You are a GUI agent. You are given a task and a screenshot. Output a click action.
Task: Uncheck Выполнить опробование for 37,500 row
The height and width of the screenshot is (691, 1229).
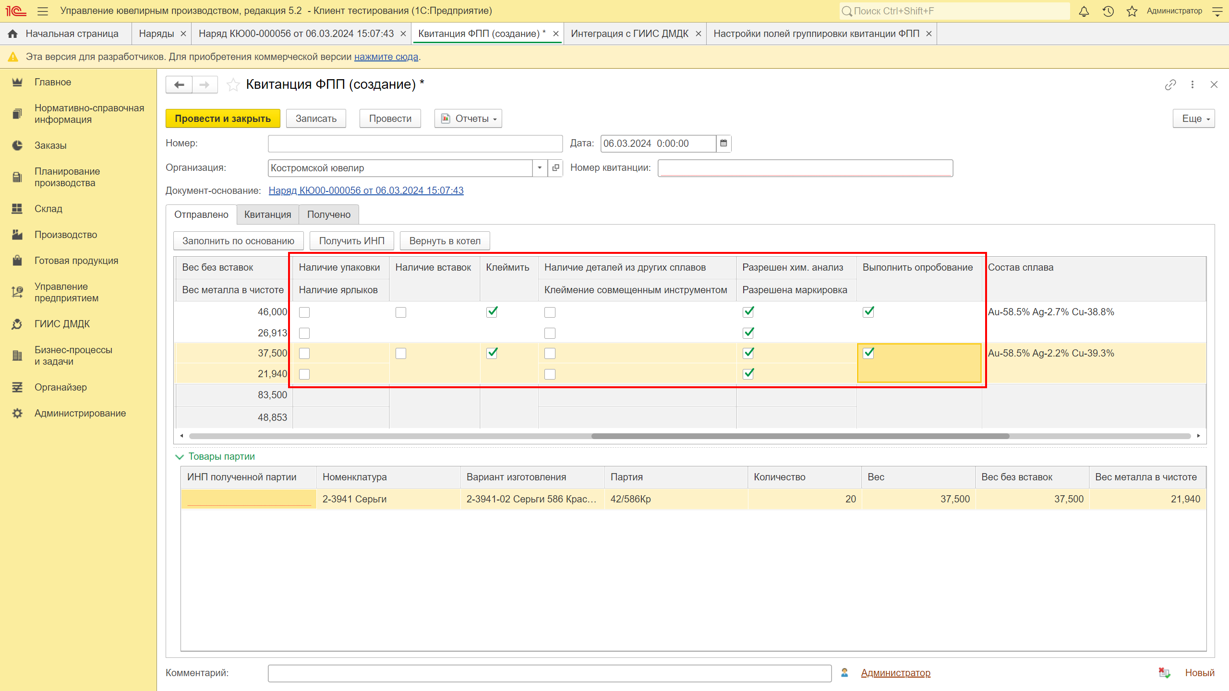pos(868,353)
